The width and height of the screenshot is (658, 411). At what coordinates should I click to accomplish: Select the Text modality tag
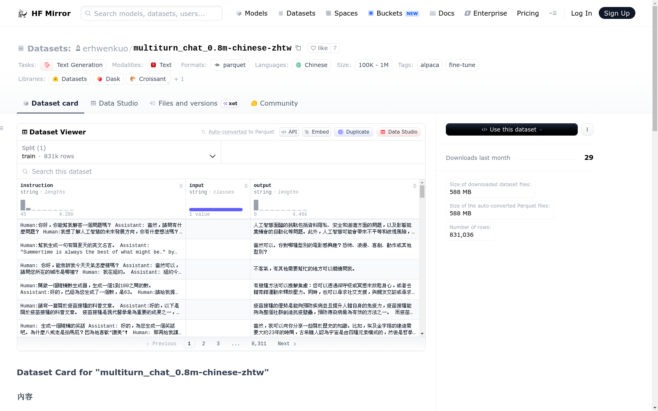point(161,65)
